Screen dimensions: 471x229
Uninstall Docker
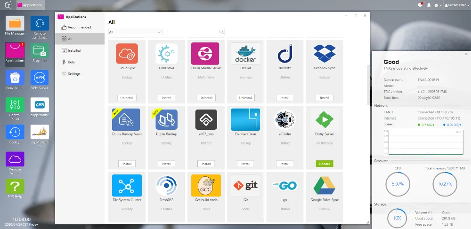[x=245, y=98]
